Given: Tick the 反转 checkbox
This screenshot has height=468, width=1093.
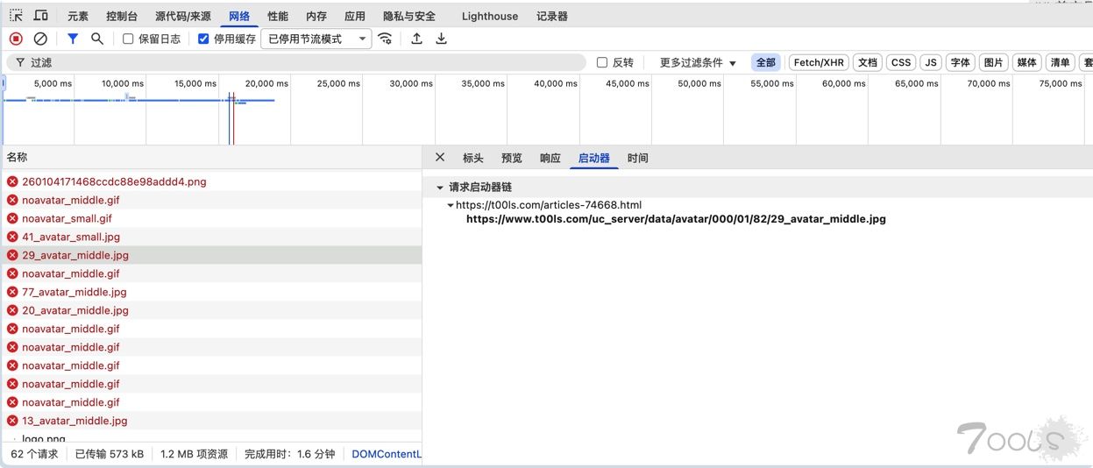Looking at the screenshot, I should coord(602,62).
